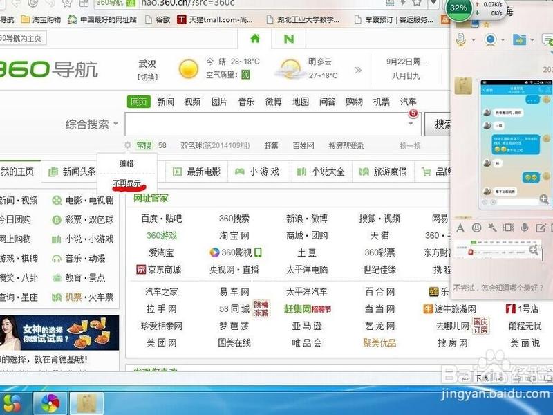Screen dimensions: 553x415
Task: Open search box suggestion dropdown arrow
Action: coord(411,124)
